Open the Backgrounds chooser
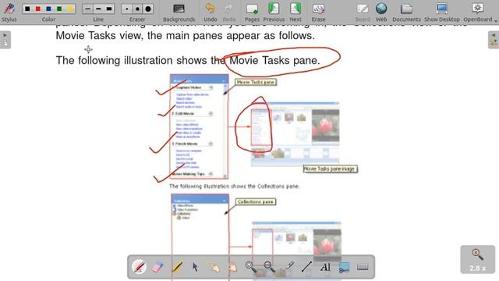 [179, 12]
